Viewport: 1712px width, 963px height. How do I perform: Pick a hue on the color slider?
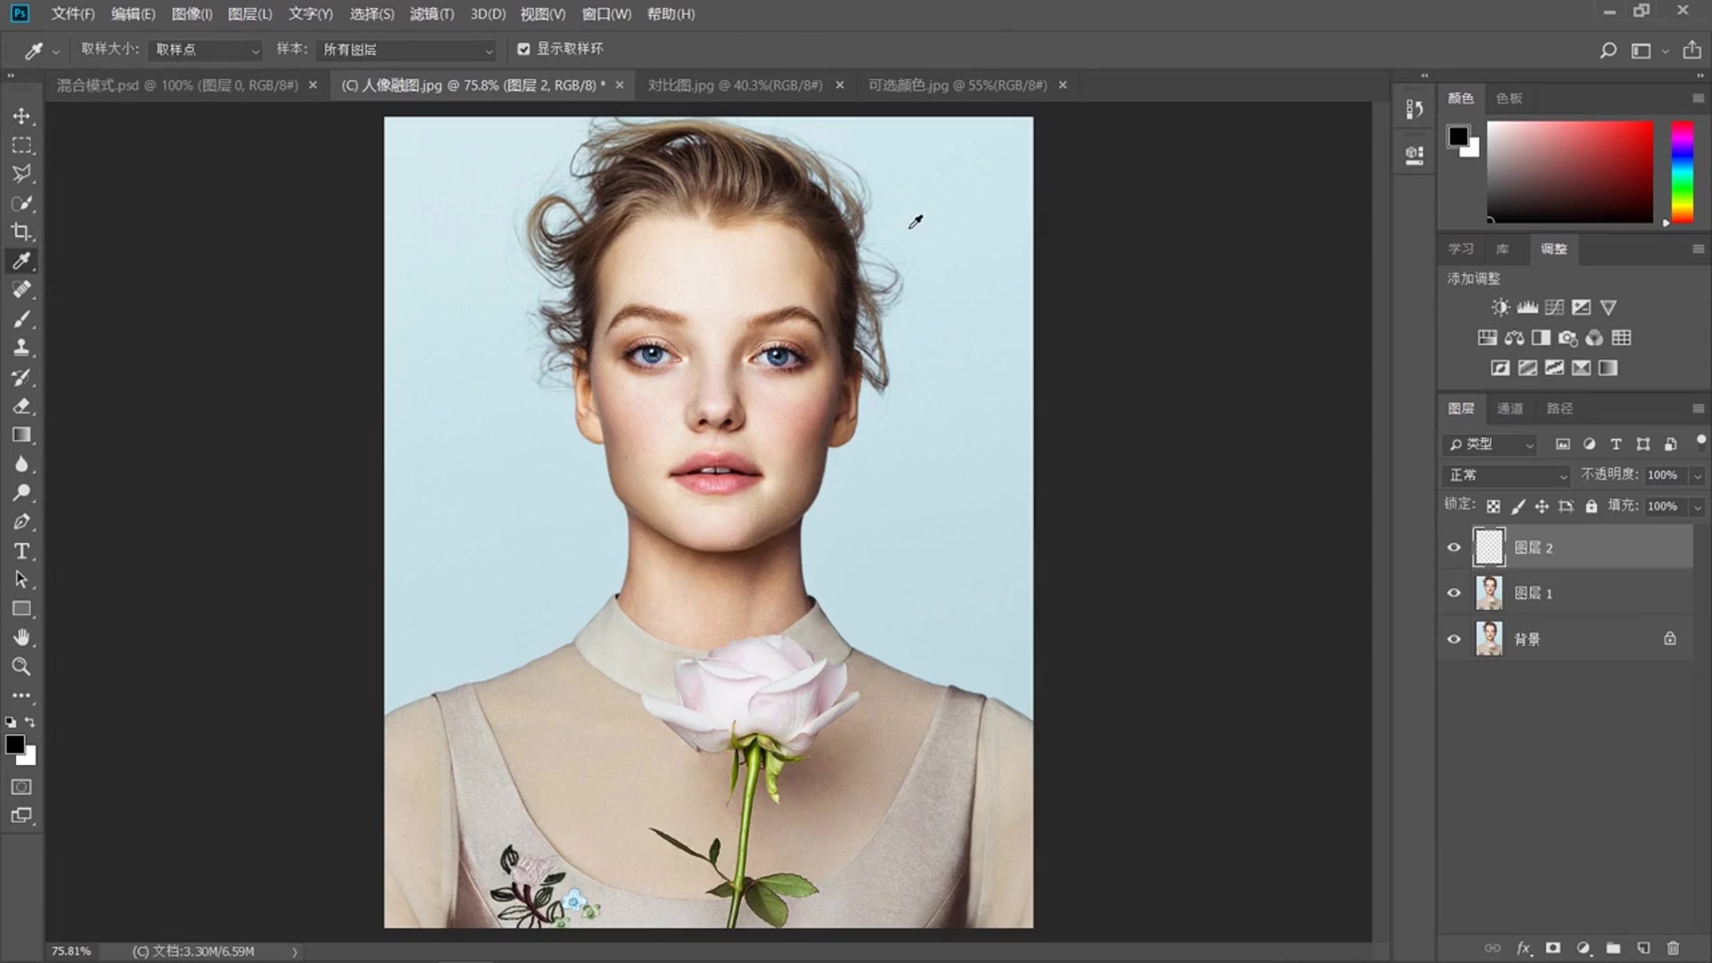click(1682, 171)
